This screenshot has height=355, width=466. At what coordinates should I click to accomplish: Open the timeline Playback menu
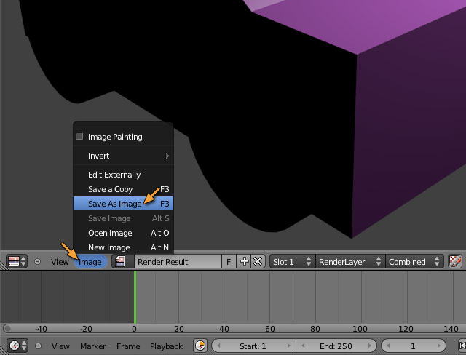pyautogui.click(x=166, y=346)
